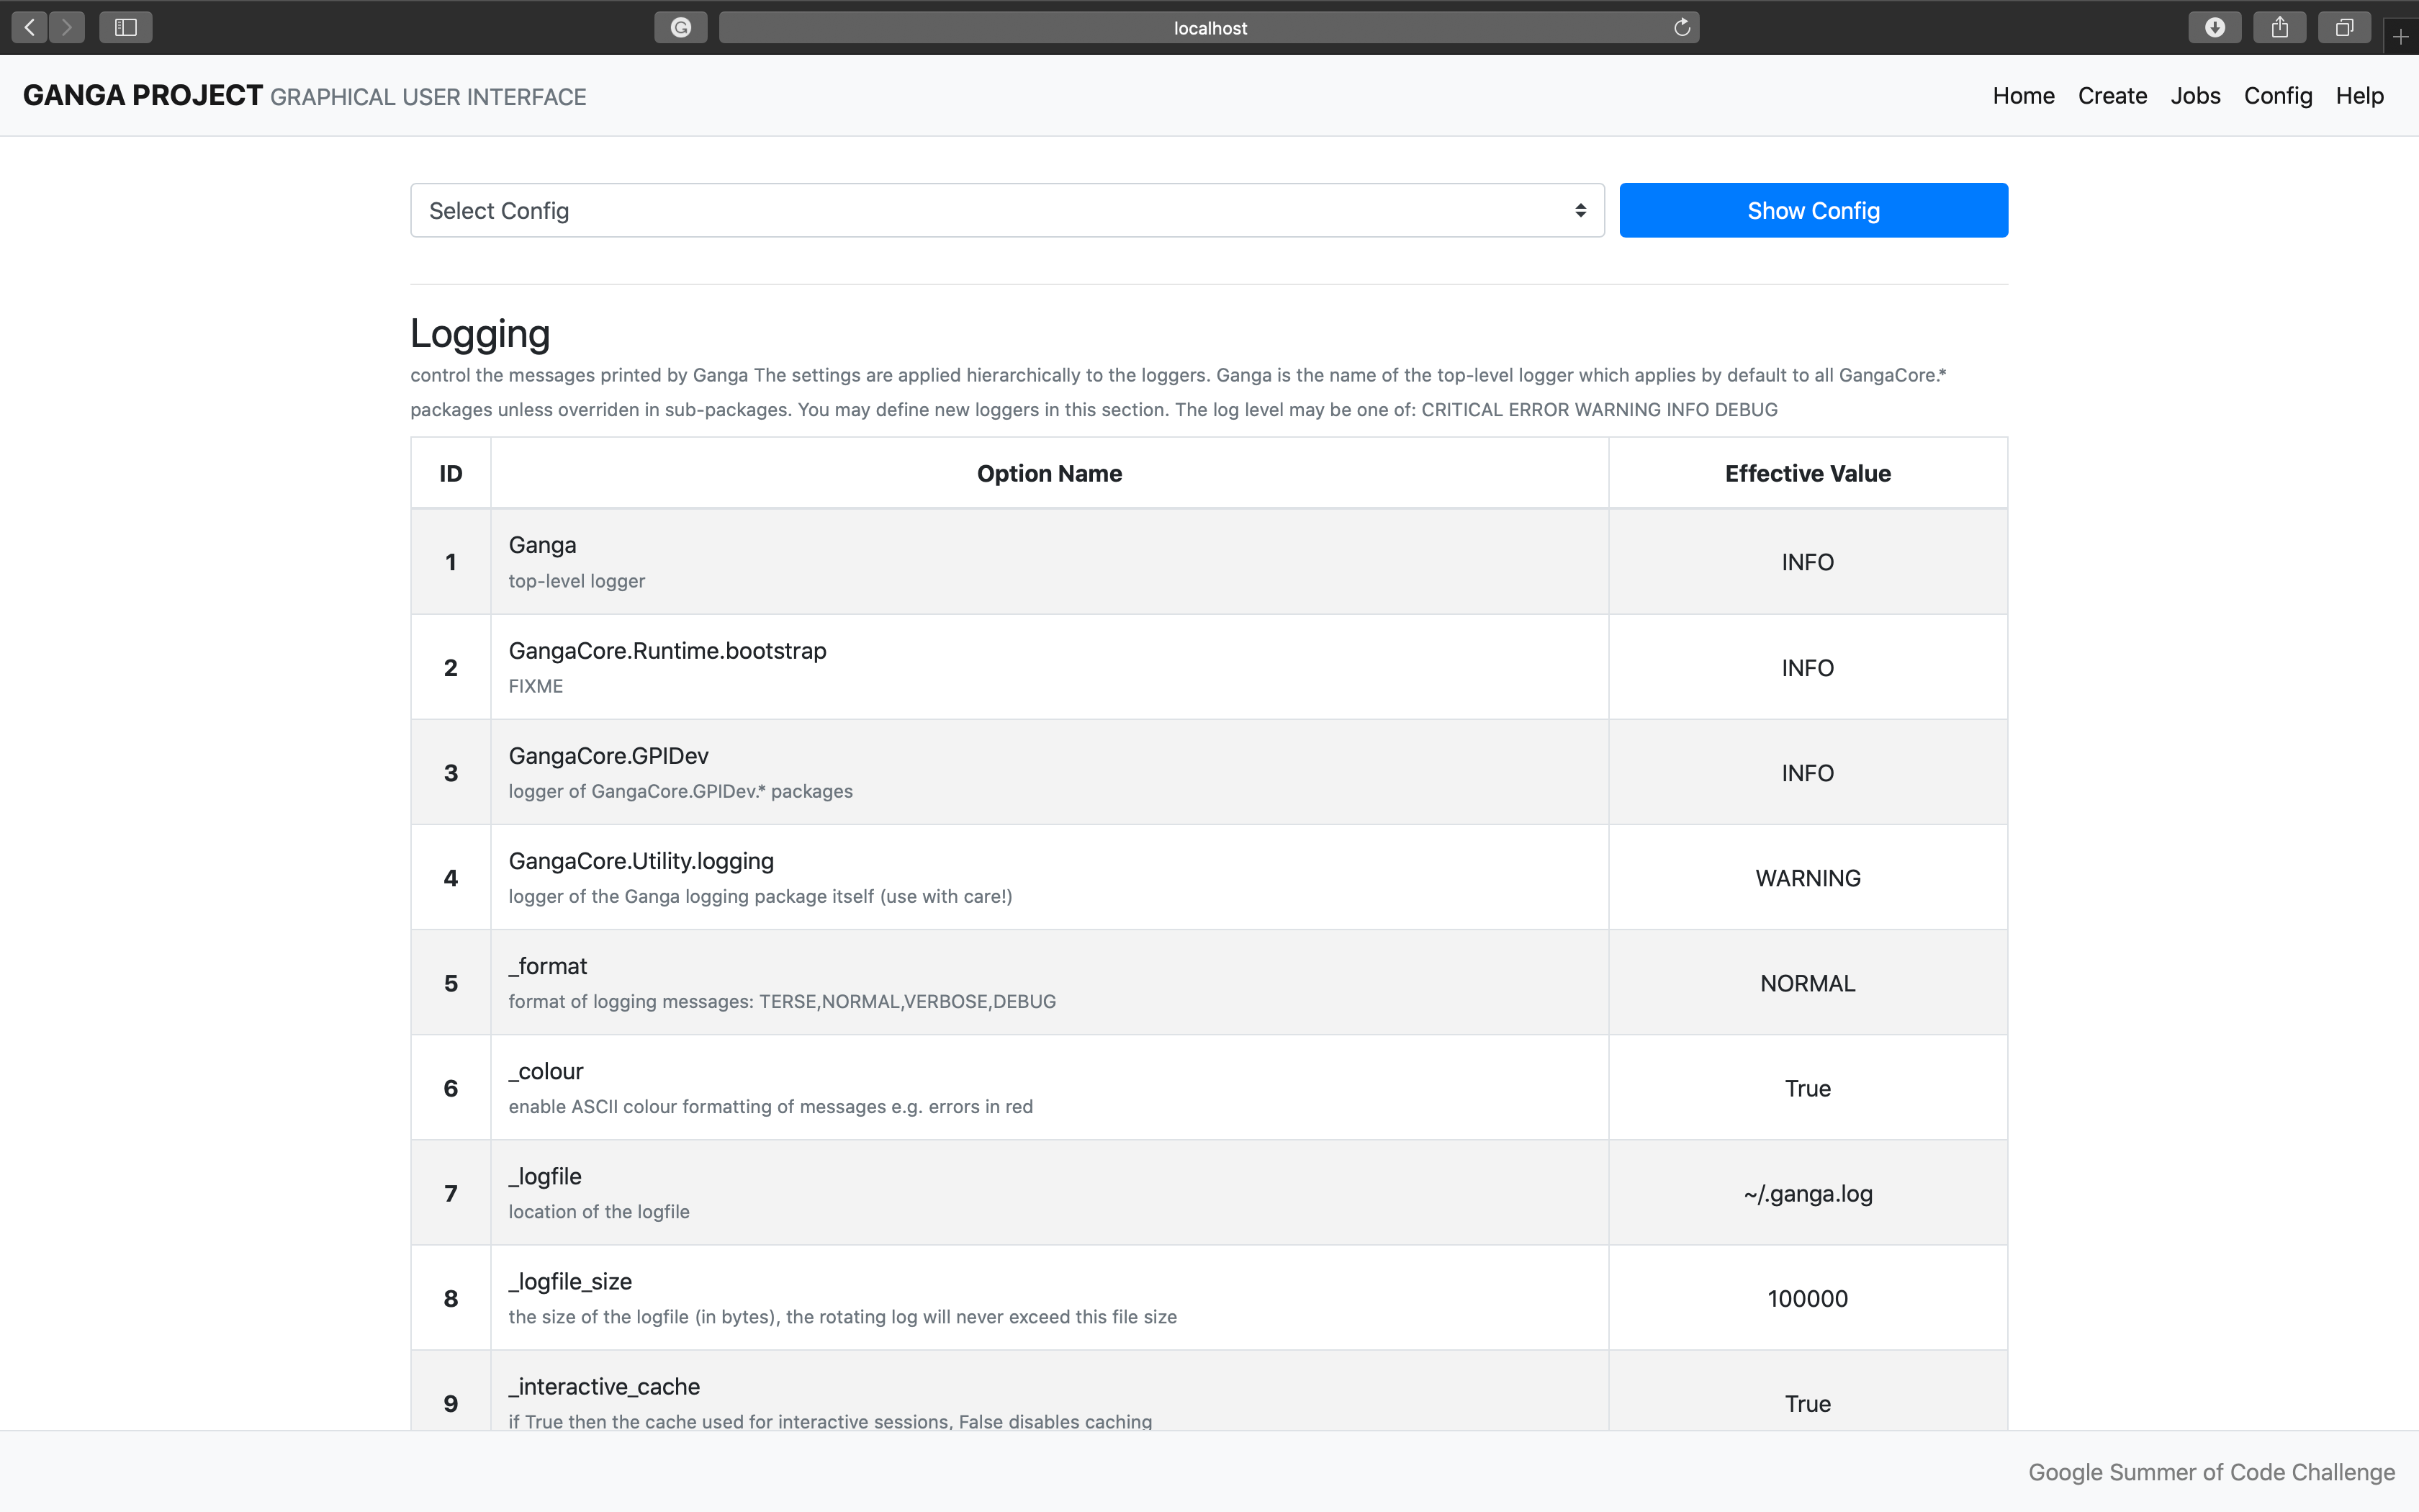Click the browser back arrow
This screenshot has width=2419, height=1512.
click(30, 27)
